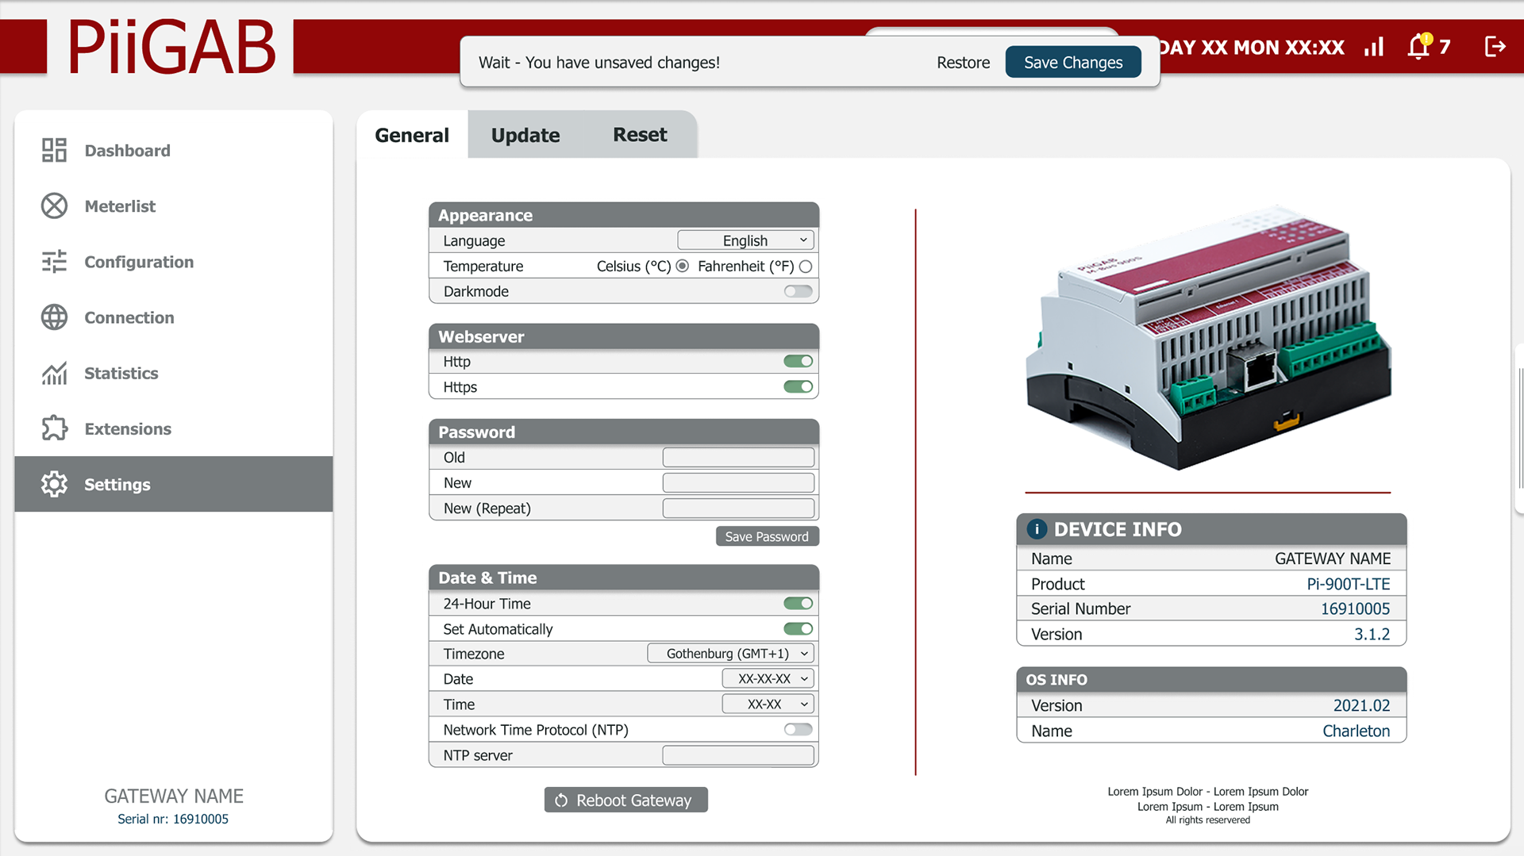Open Settings from the sidebar
Screen dimensions: 1524x856
(173, 483)
